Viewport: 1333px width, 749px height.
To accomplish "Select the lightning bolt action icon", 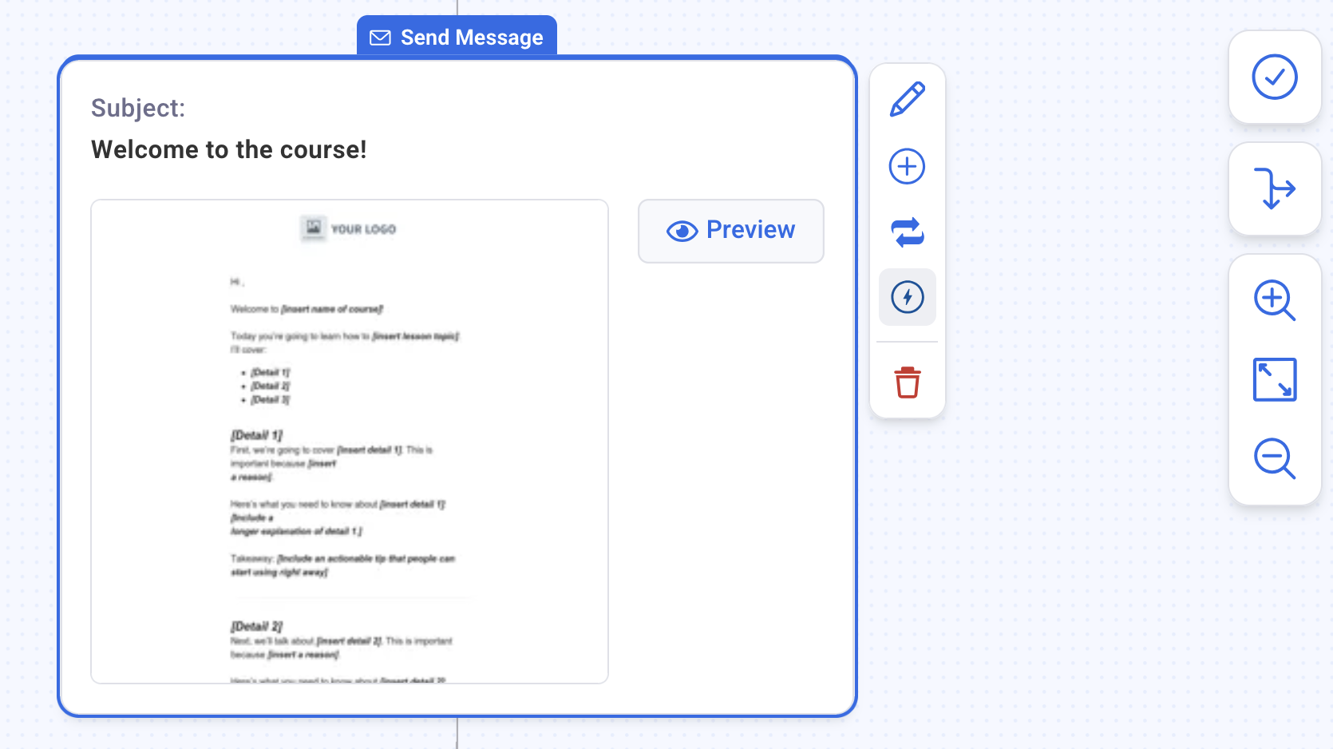I will point(907,297).
